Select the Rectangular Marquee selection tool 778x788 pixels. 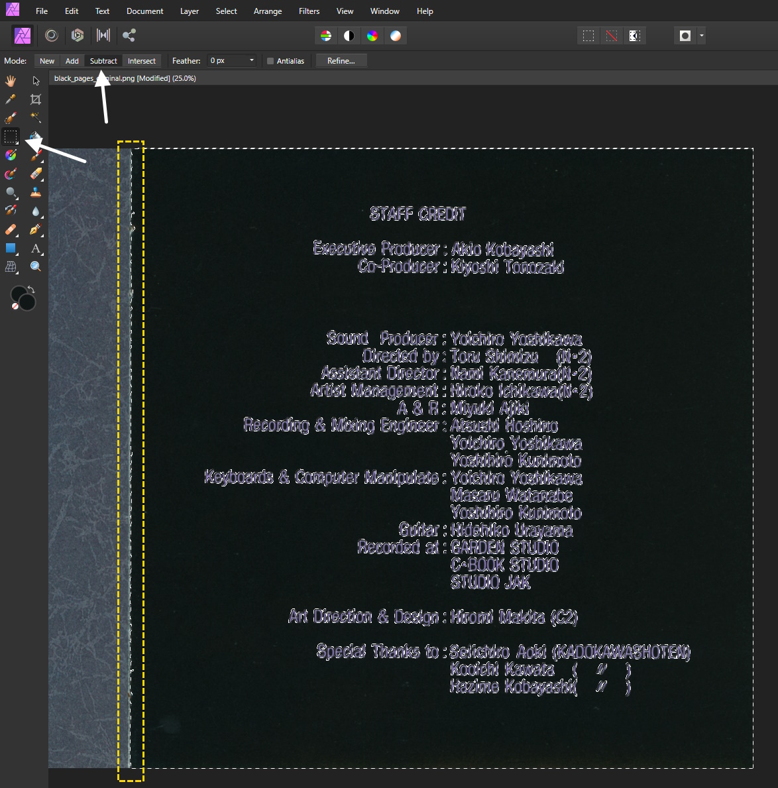[11, 137]
